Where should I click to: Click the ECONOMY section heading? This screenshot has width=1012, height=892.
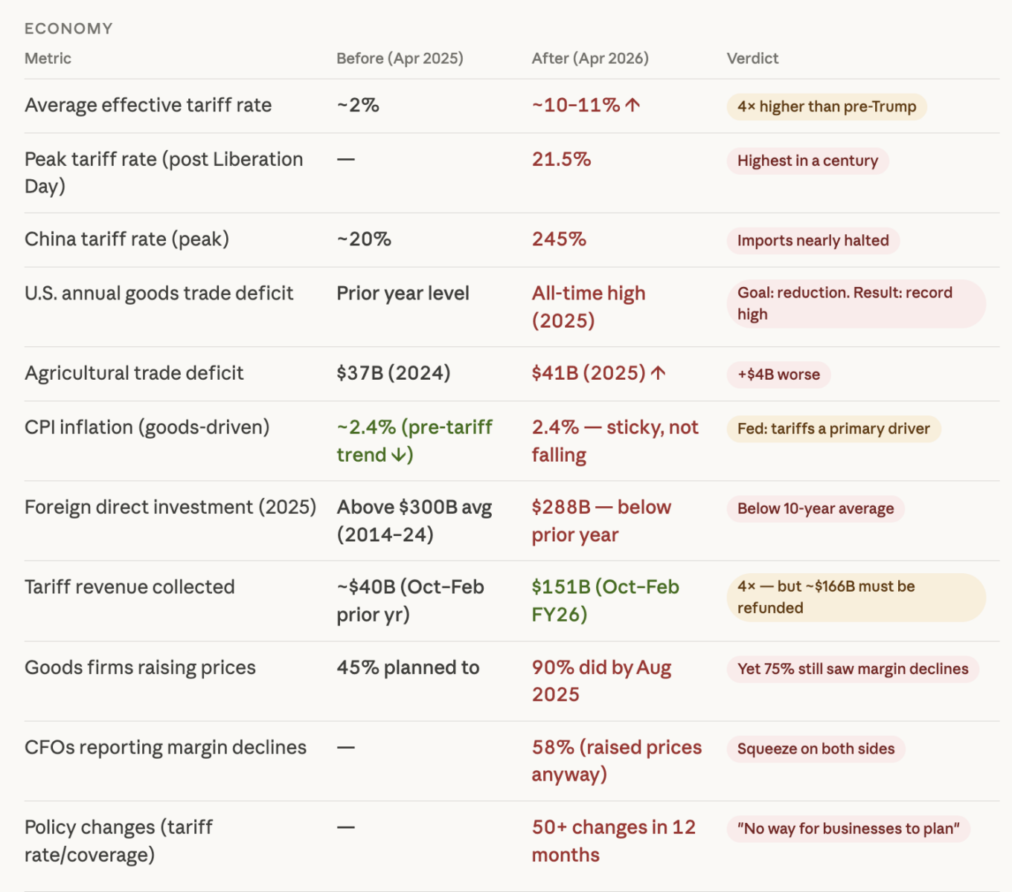pos(68,28)
